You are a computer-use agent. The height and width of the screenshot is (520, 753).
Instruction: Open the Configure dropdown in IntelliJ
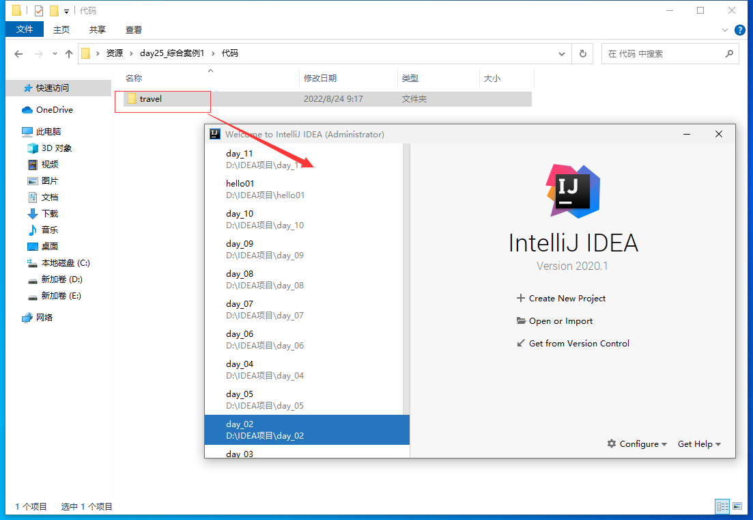tap(637, 444)
